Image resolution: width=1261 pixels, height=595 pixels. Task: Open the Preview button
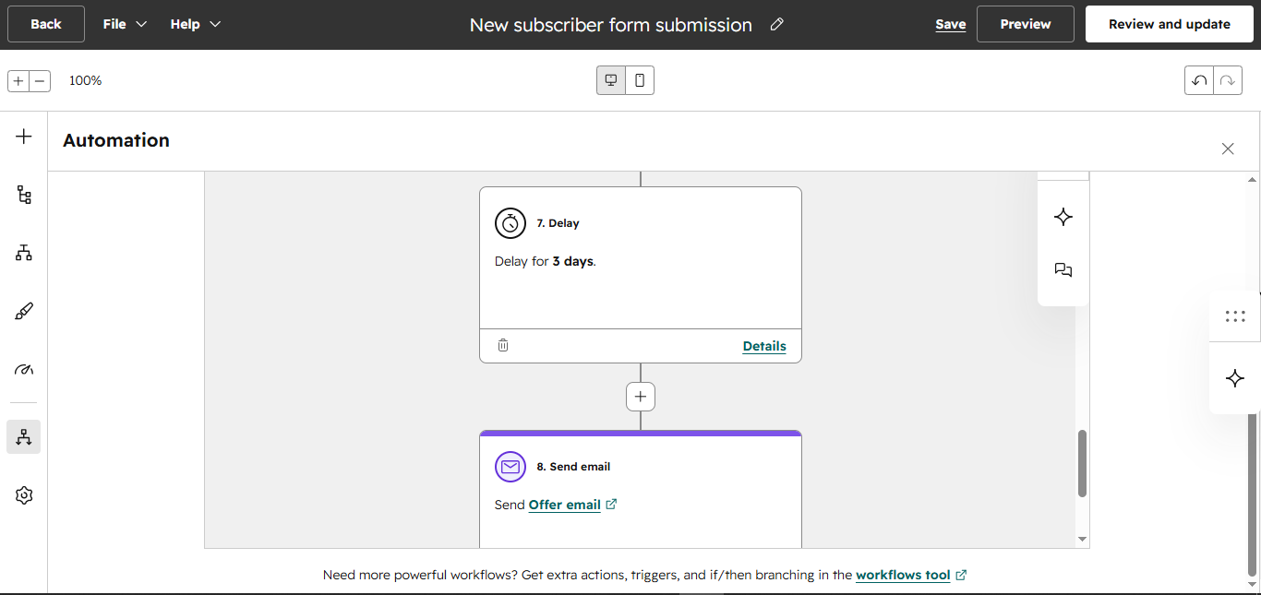click(1026, 24)
